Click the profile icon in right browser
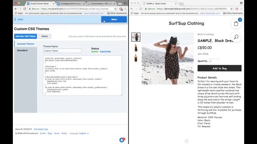257x144 pixels. [x=241, y=3]
